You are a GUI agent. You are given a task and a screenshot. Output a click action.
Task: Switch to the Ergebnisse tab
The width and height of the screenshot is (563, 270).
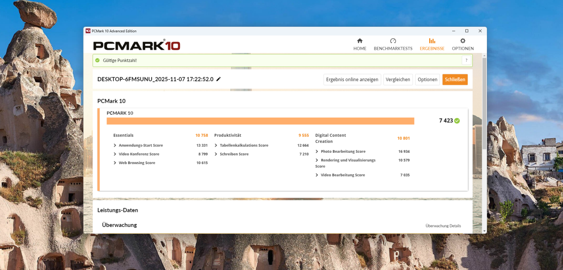432,45
